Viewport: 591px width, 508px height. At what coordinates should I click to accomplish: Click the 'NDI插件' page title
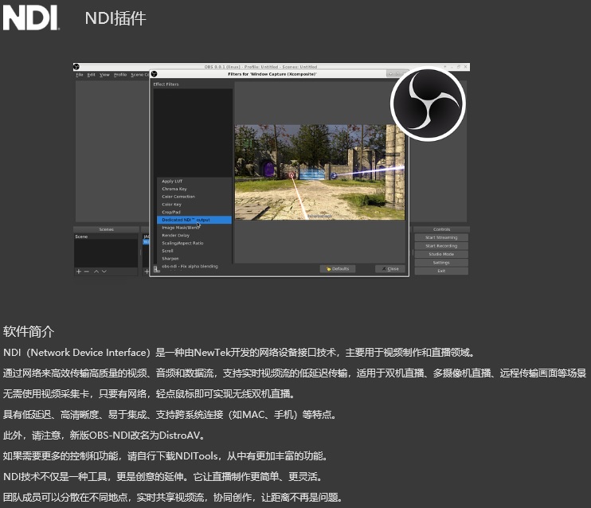(x=115, y=18)
